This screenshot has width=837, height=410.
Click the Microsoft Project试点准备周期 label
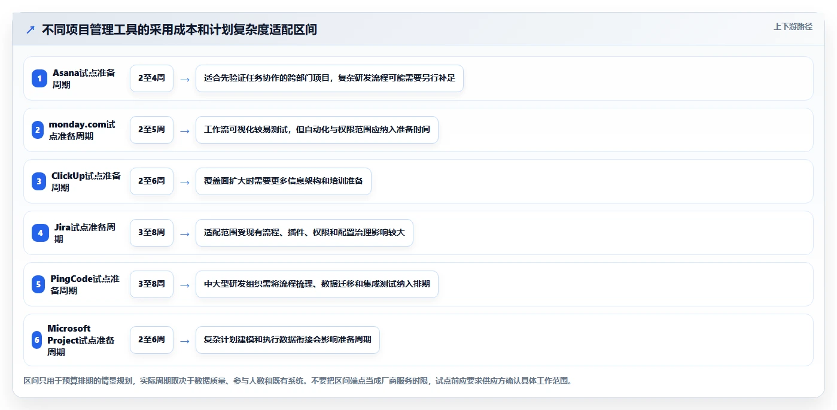pos(81,340)
